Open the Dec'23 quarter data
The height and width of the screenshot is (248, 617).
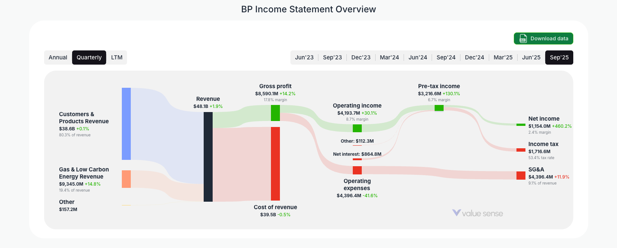361,57
